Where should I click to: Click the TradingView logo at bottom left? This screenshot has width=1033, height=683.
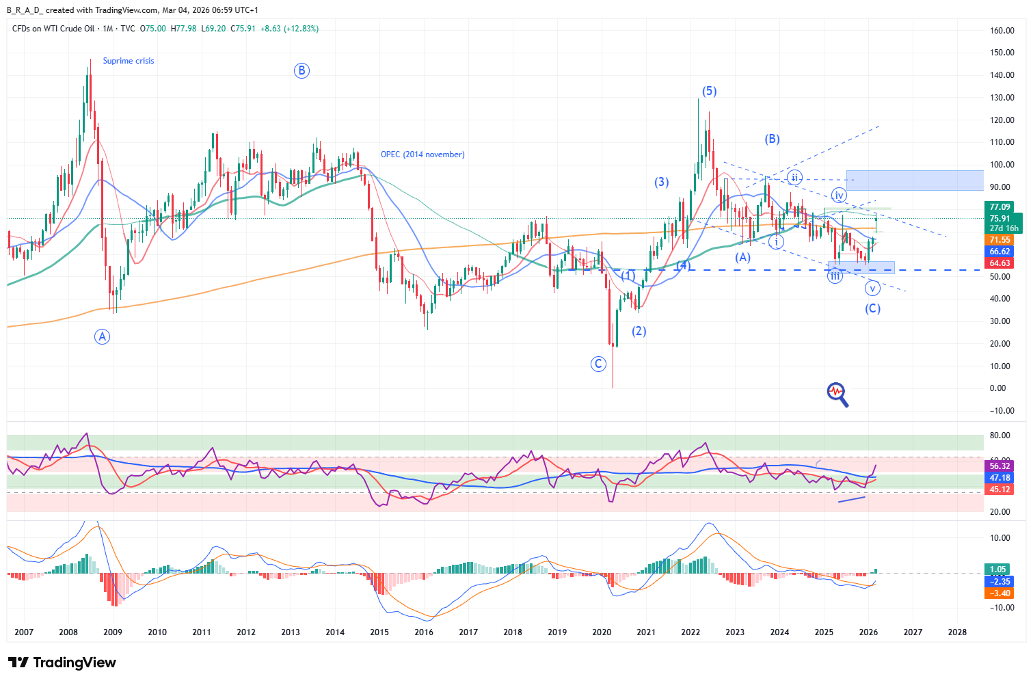[62, 662]
